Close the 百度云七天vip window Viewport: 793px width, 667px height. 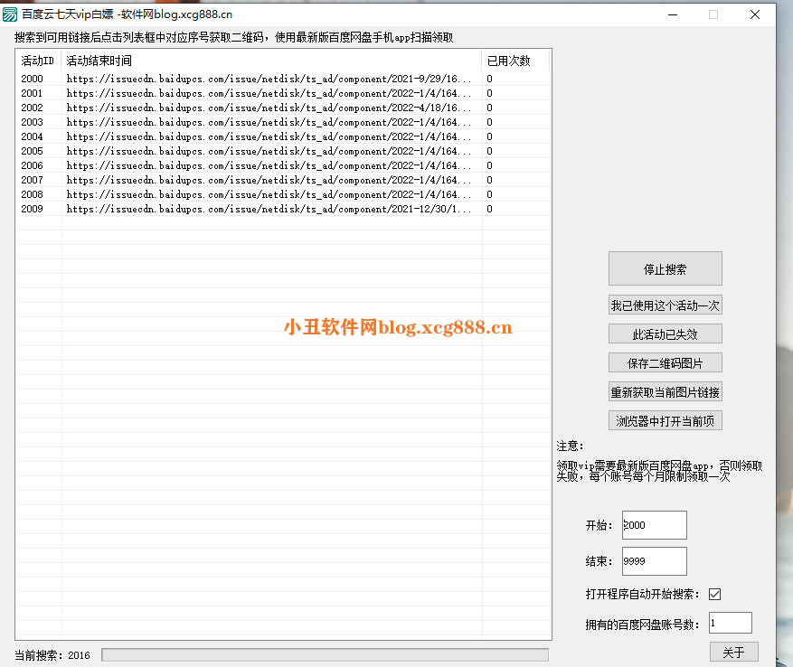pyautogui.click(x=754, y=14)
